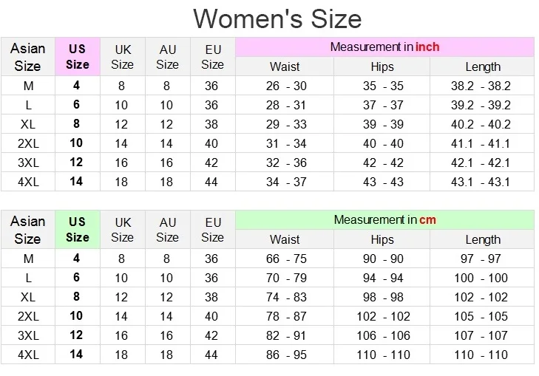Select the 3XL row label in cm table
Viewport: 539px width, 376px height.
point(28,335)
